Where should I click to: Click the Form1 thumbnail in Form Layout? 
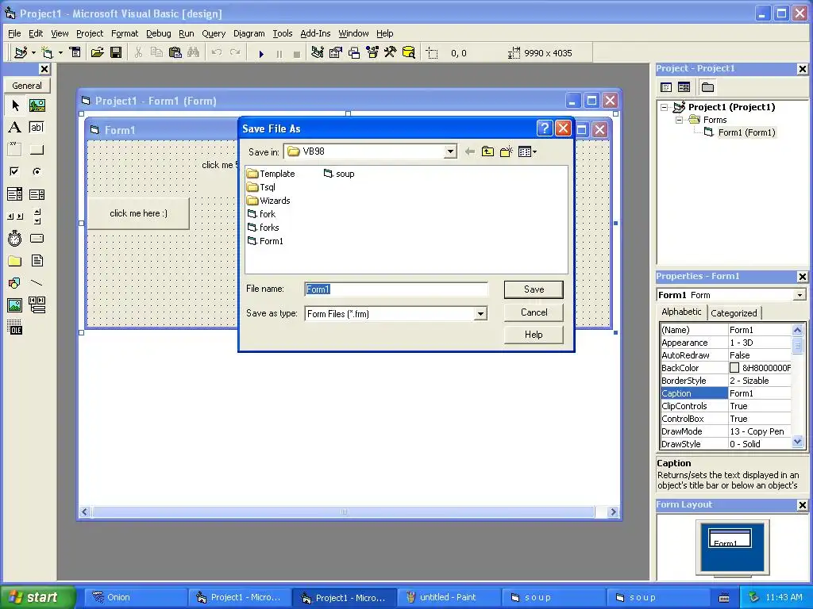coord(730,538)
